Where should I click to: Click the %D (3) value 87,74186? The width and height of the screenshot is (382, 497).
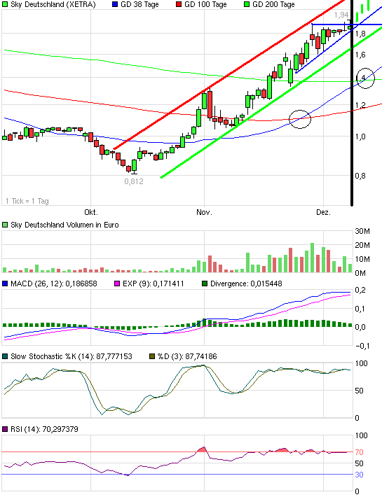pyautogui.click(x=201, y=356)
